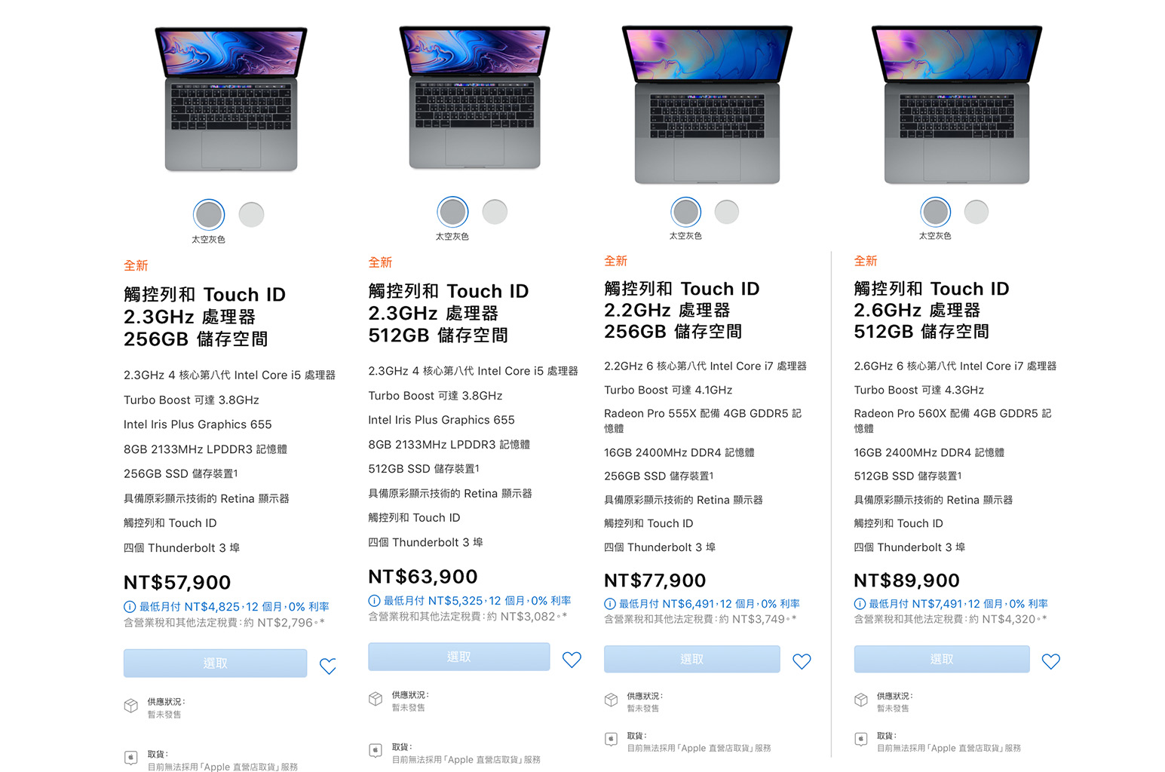Favorite the NT$57,900 MacBook Pro with heart icon
The width and height of the screenshot is (1165, 772).
(328, 666)
